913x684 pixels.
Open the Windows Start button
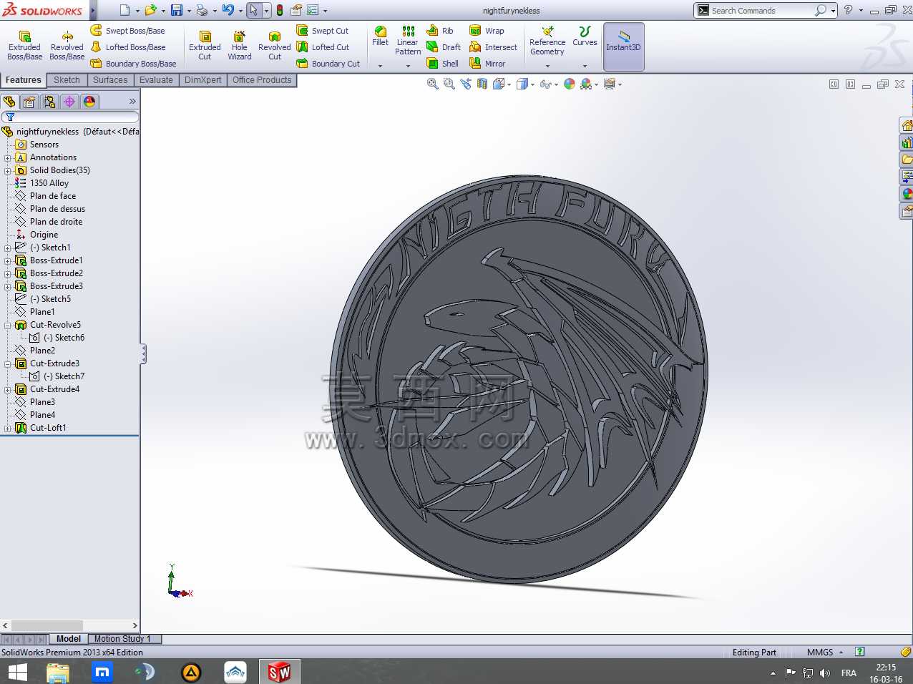[17, 672]
